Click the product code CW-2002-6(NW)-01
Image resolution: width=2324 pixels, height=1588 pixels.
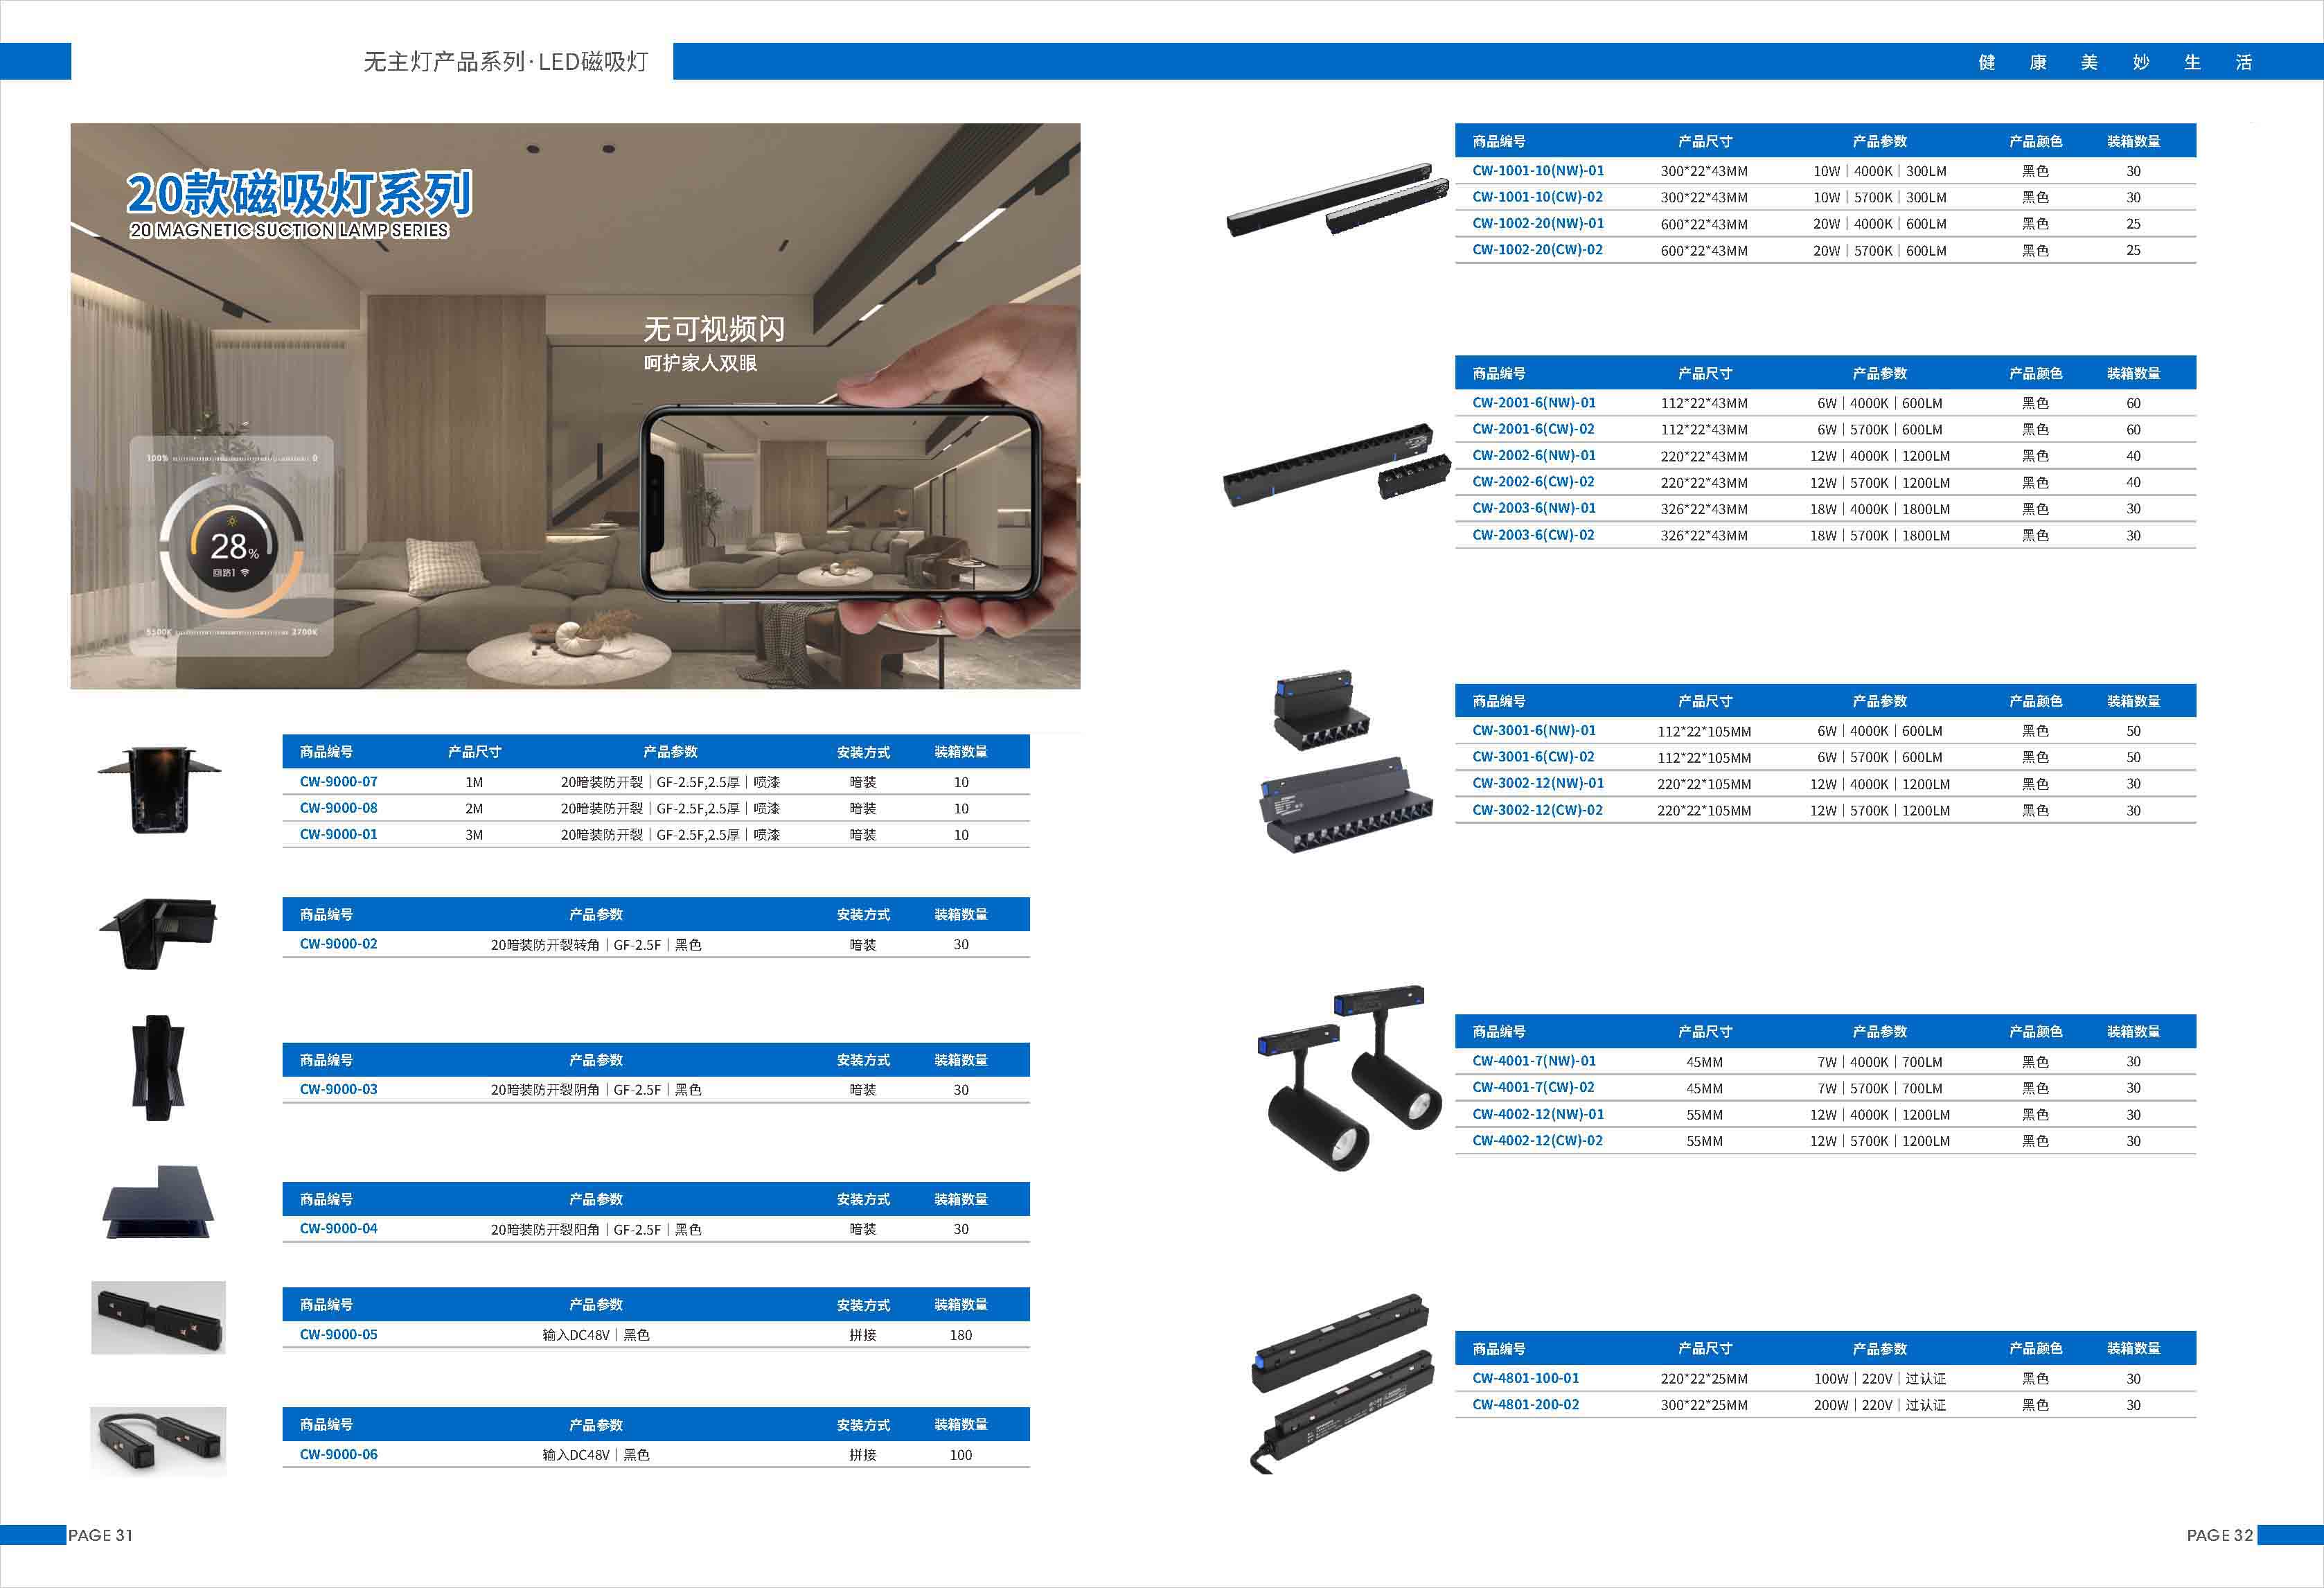[1533, 456]
